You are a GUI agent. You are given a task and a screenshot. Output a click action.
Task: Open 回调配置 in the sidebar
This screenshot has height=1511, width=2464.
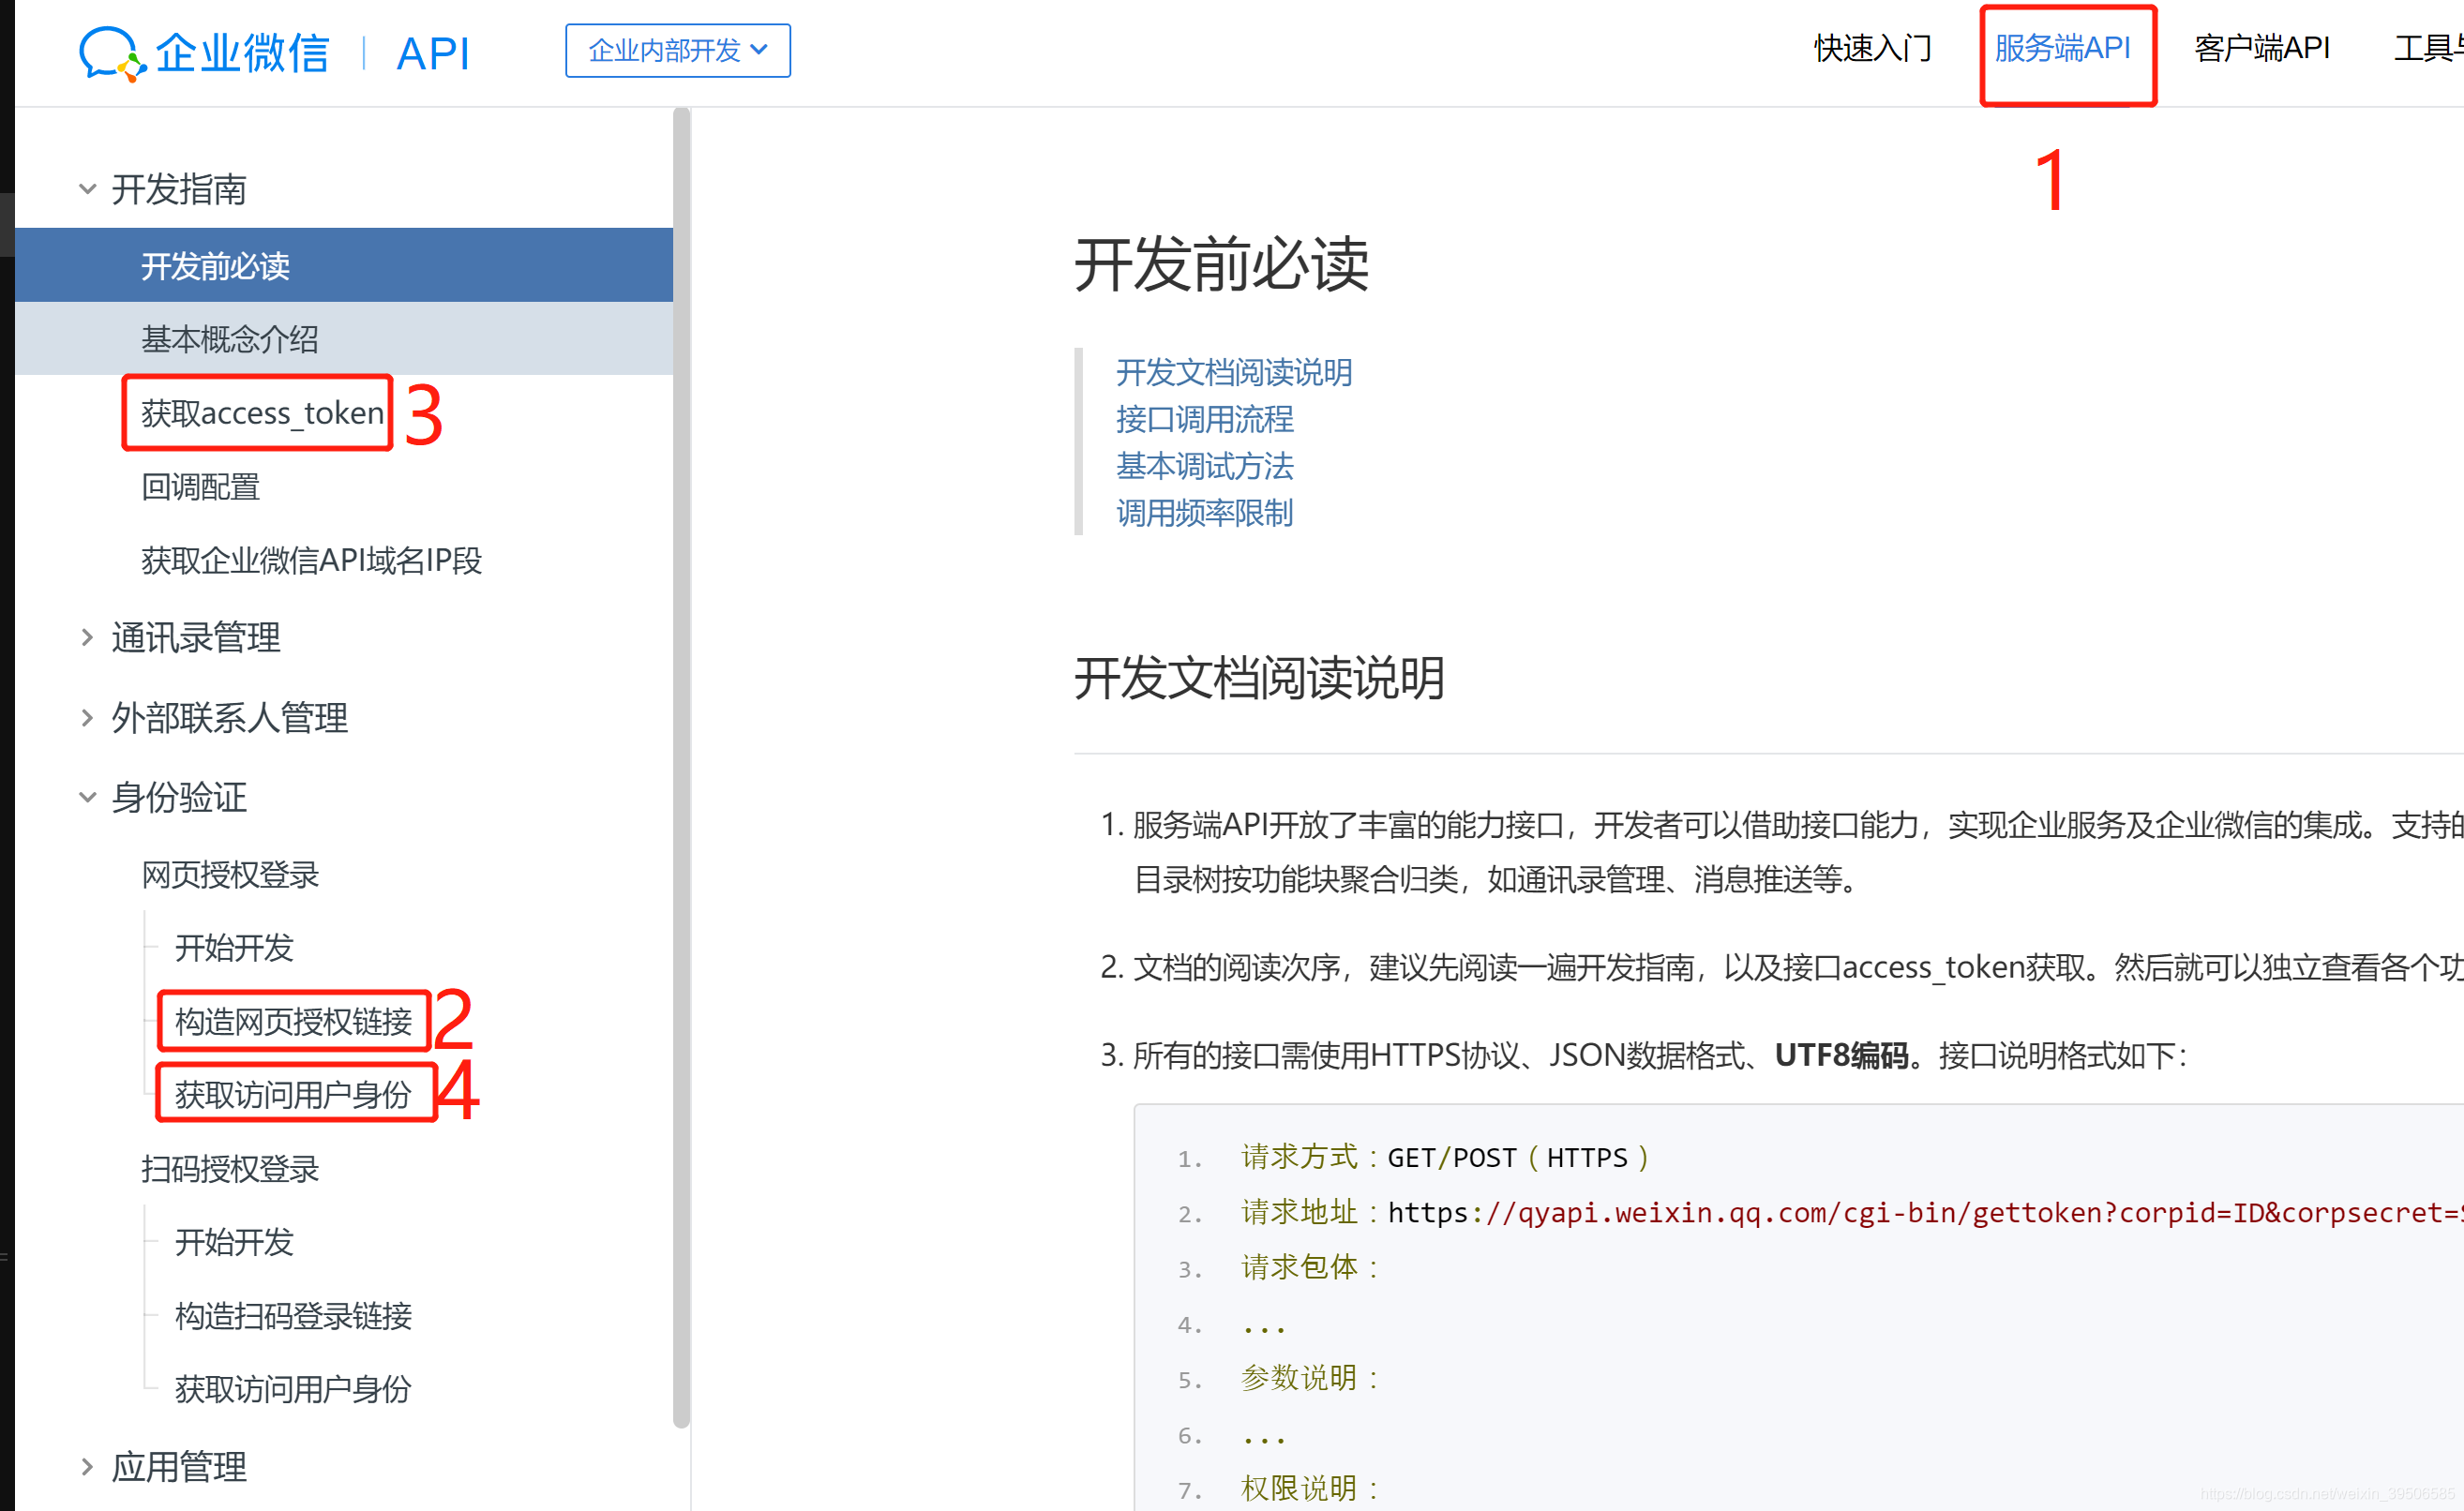pyautogui.click(x=200, y=487)
